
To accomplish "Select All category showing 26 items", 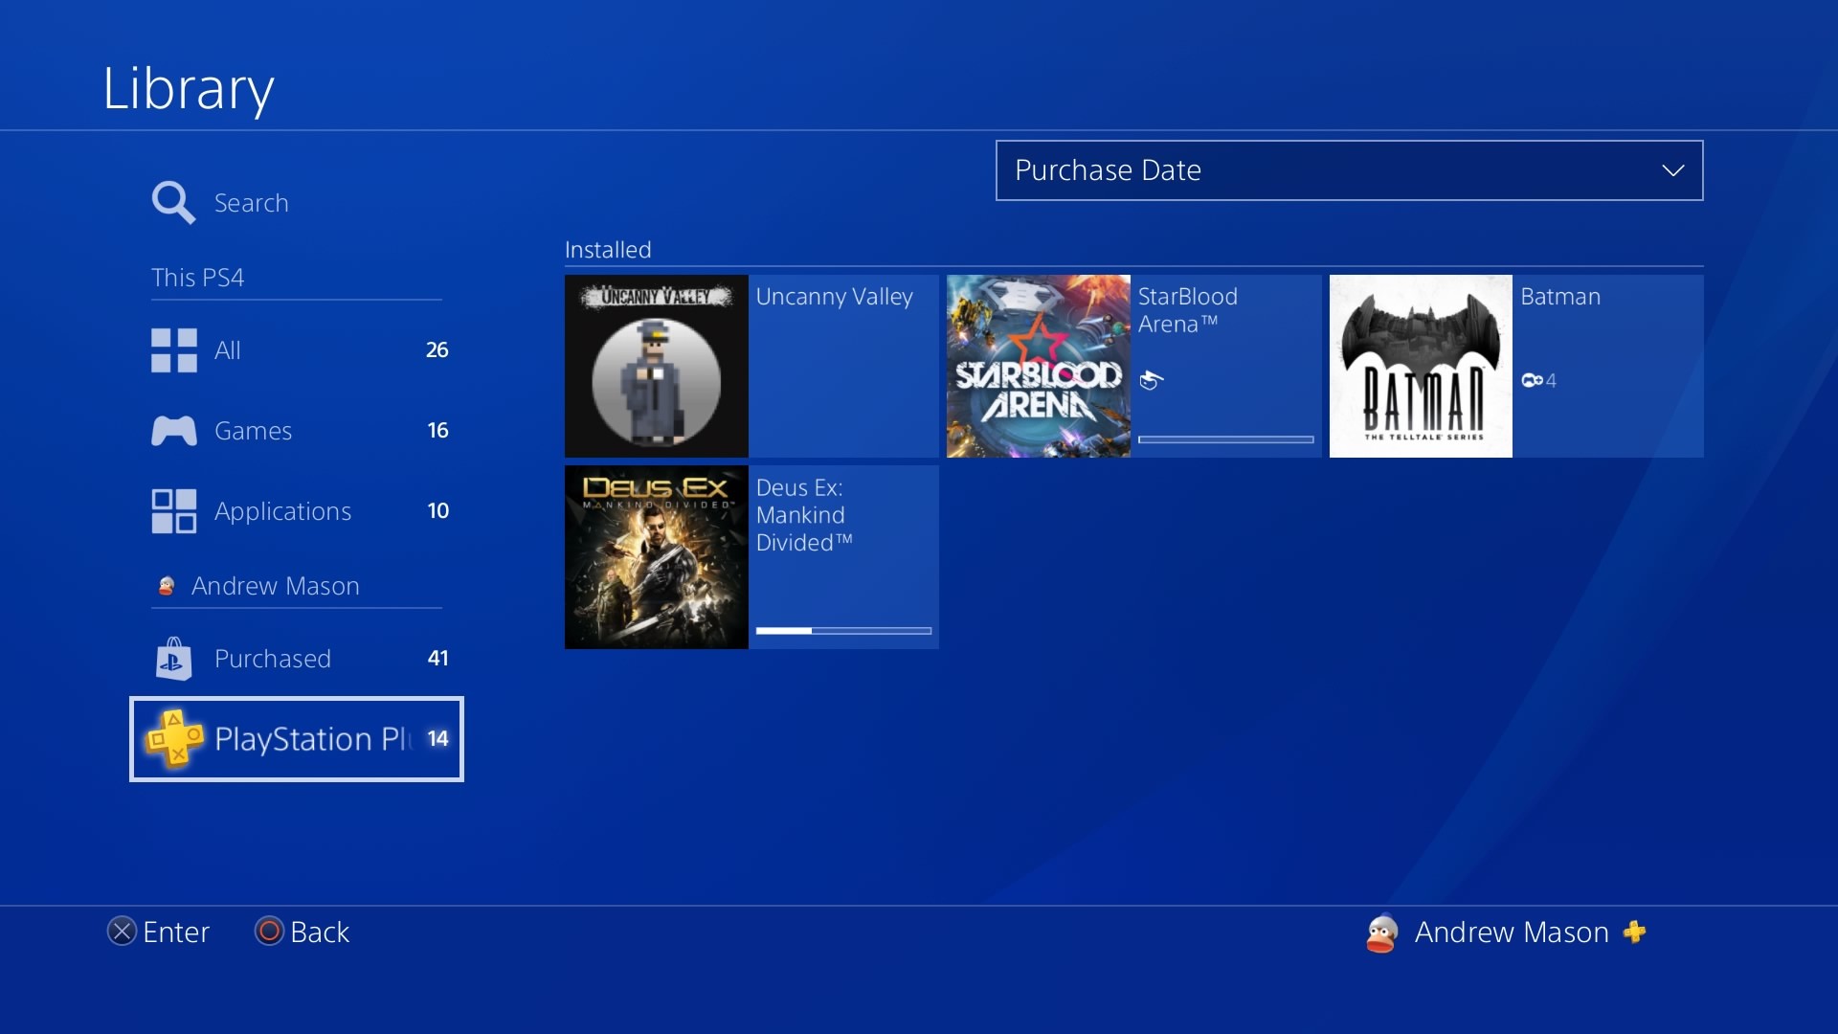I will [298, 349].
